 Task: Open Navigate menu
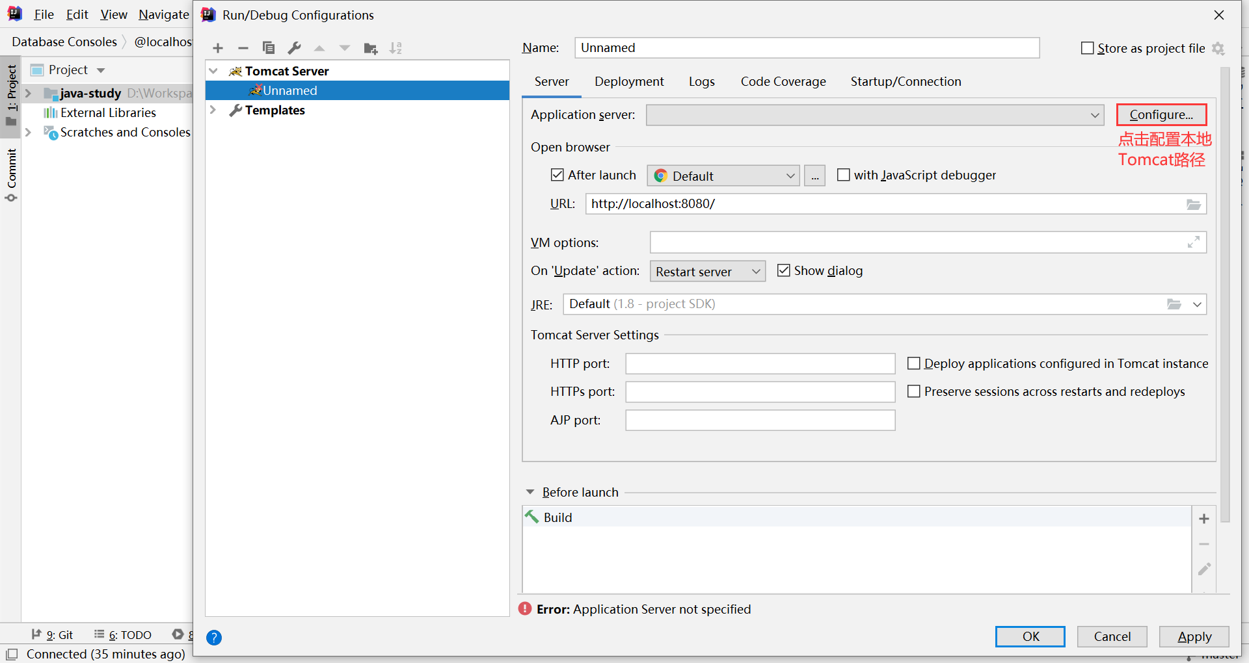(x=163, y=14)
